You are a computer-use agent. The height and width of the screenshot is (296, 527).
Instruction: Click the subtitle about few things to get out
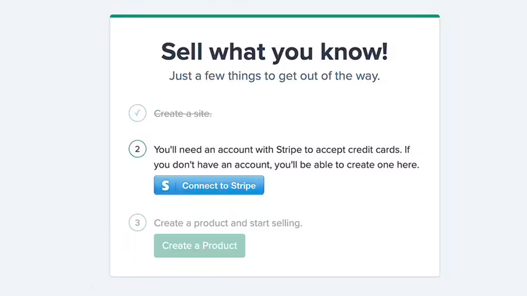[274, 76]
